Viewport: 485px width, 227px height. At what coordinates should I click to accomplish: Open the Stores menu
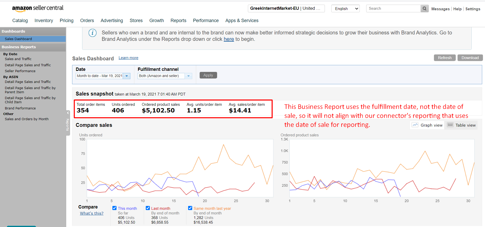click(136, 21)
